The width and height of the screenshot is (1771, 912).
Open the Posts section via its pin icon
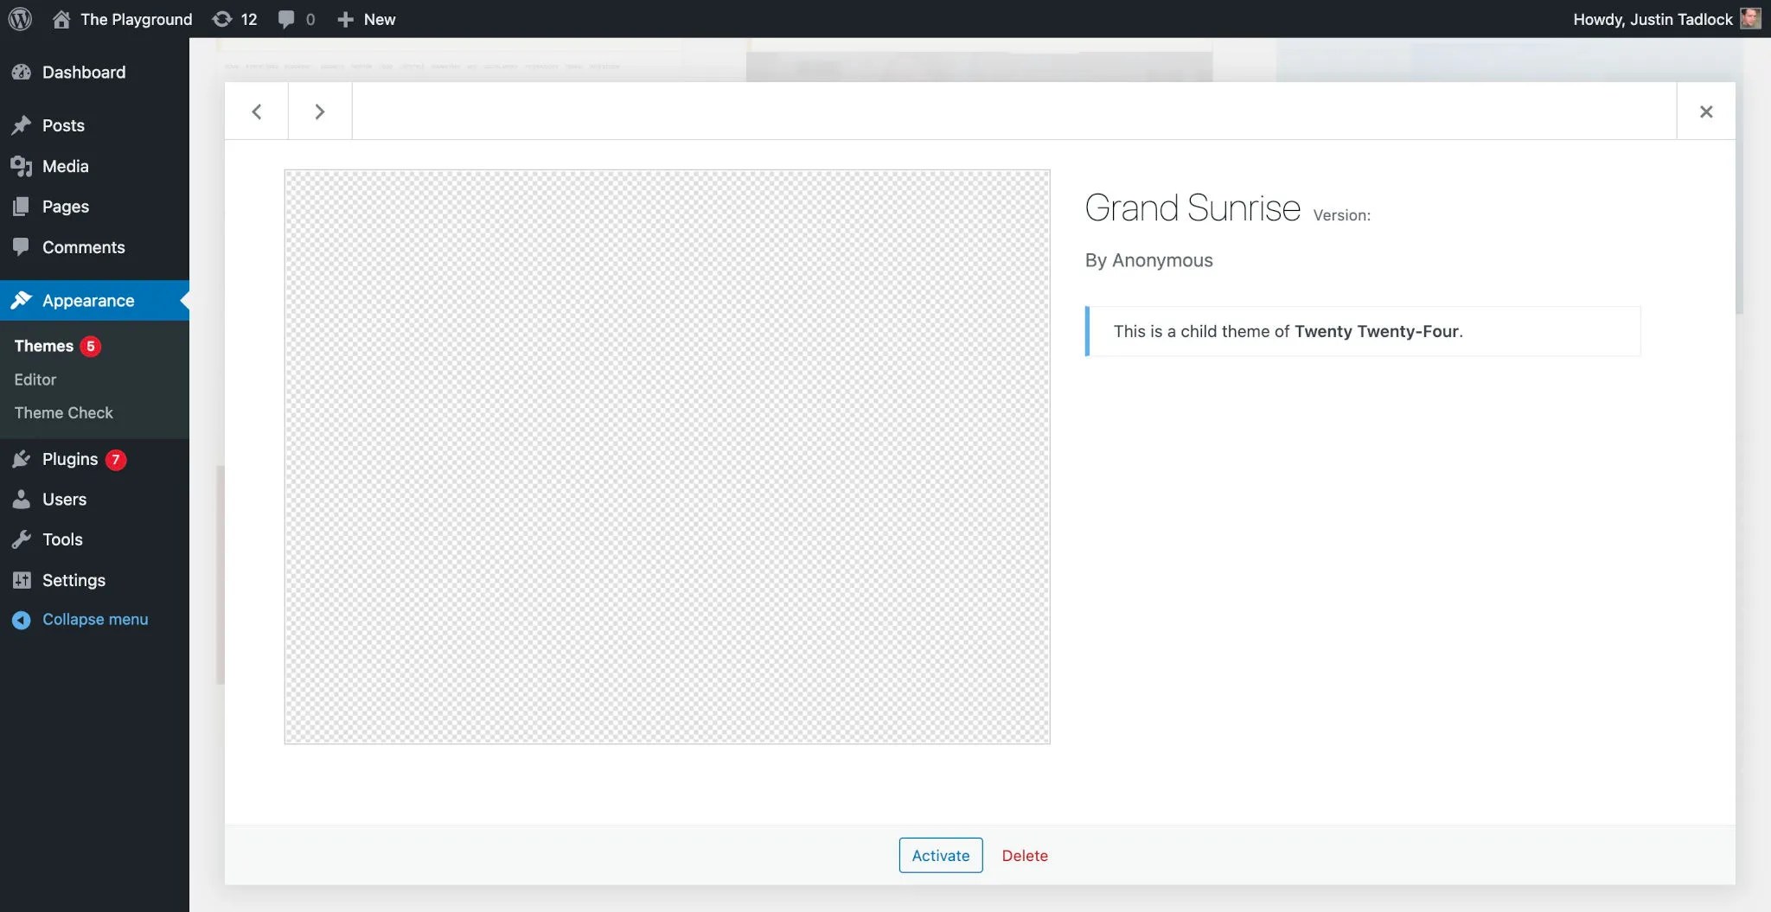click(x=22, y=125)
